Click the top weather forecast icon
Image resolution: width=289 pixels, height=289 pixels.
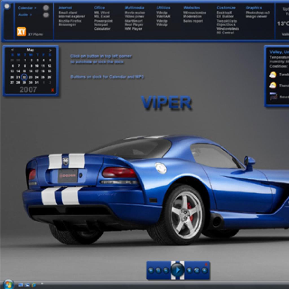[273, 75]
